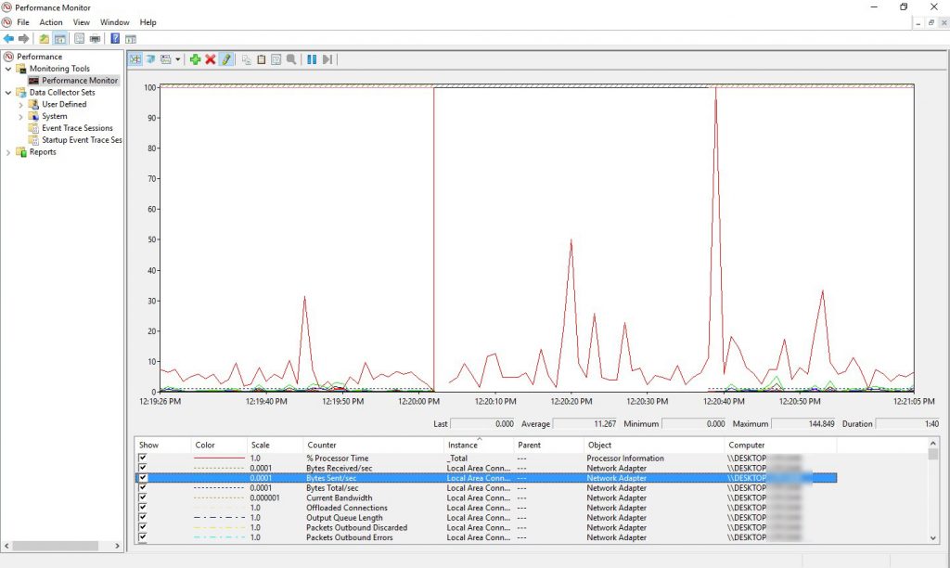Uncheck Show box for Bytes Total/sec
The image size is (950, 568).
click(x=143, y=488)
